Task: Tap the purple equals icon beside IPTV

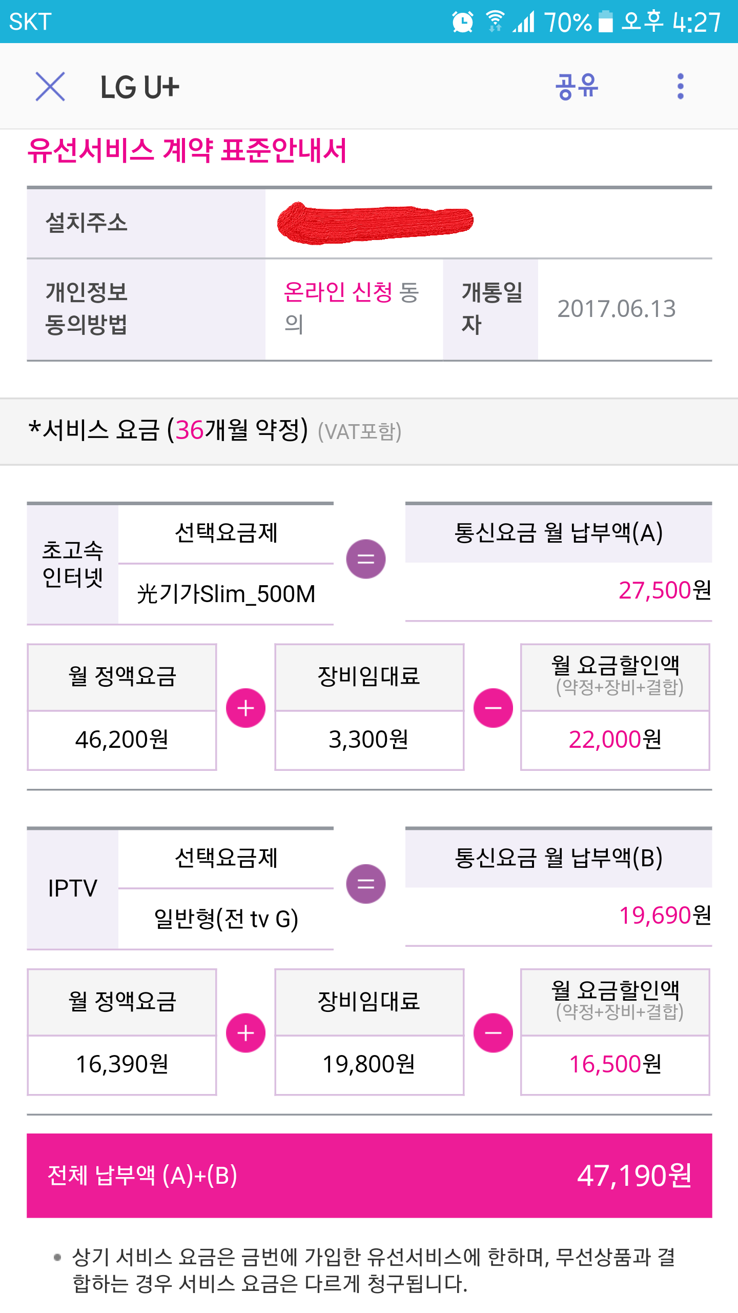Action: click(365, 884)
